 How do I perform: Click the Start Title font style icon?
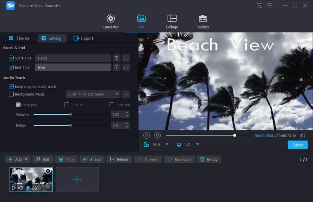pos(117,58)
